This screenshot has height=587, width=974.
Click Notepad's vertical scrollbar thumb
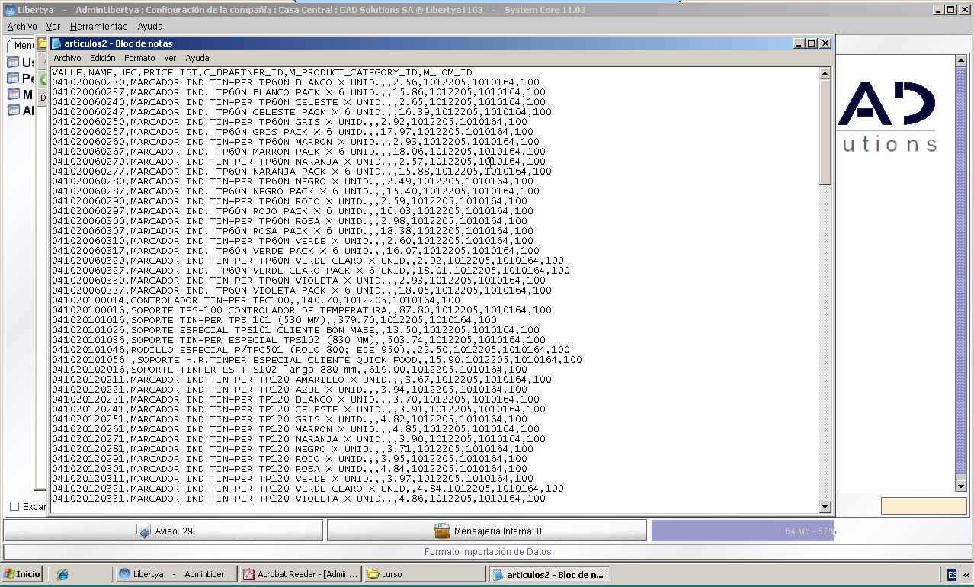click(825, 131)
